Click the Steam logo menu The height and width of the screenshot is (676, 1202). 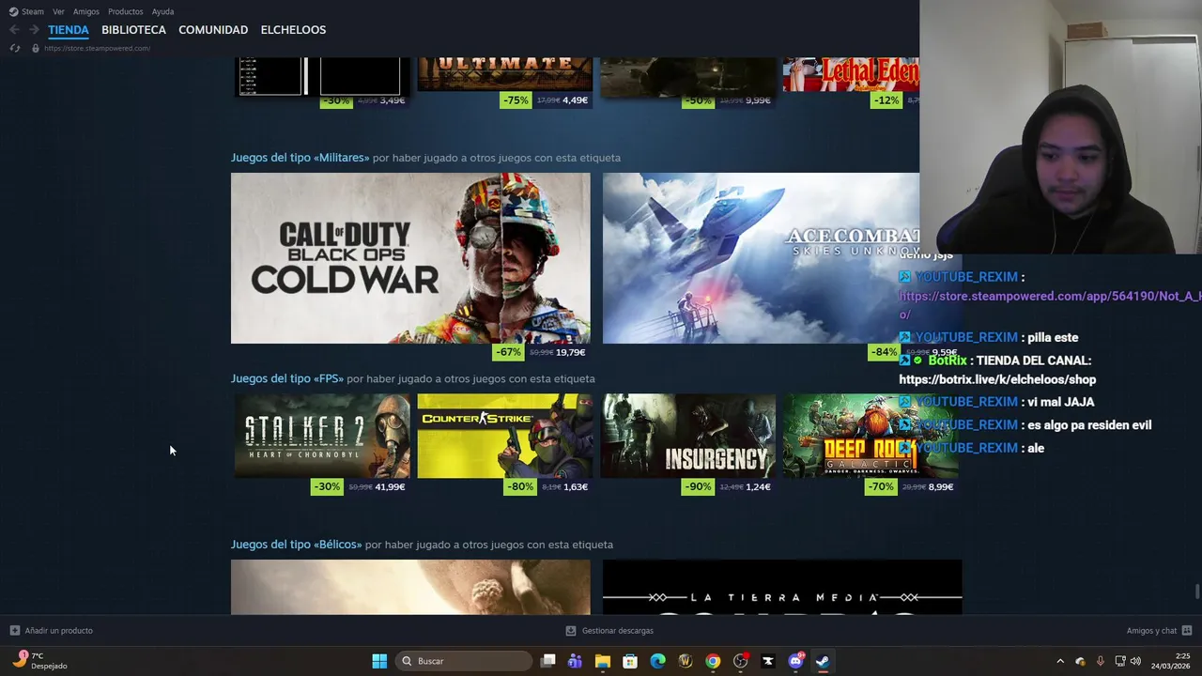pos(26,11)
